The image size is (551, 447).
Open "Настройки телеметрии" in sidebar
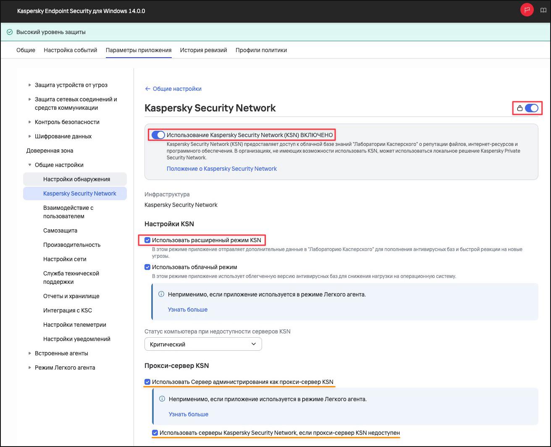[75, 325]
